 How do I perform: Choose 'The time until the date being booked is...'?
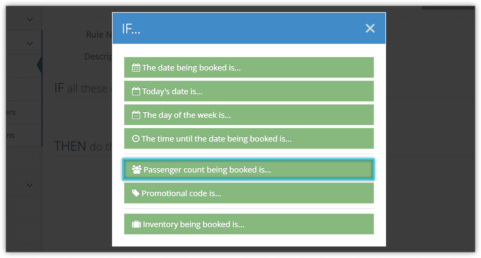249,138
